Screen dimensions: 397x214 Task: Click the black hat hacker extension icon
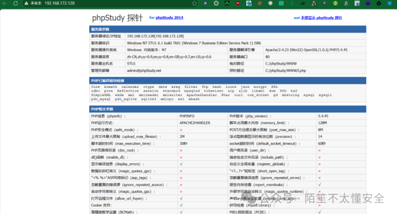(x=303, y=4)
